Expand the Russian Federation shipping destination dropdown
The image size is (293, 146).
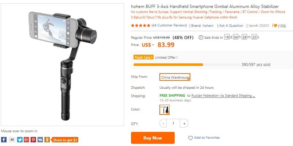[x=223, y=96]
